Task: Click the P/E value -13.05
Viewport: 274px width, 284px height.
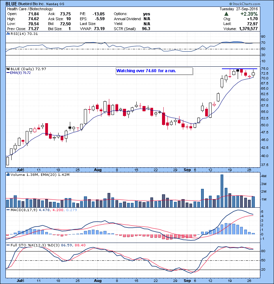Action: click(x=99, y=14)
